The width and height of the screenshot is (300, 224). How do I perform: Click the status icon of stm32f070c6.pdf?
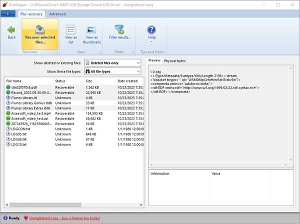point(7,87)
